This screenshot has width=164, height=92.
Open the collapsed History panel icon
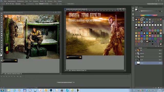133,8
